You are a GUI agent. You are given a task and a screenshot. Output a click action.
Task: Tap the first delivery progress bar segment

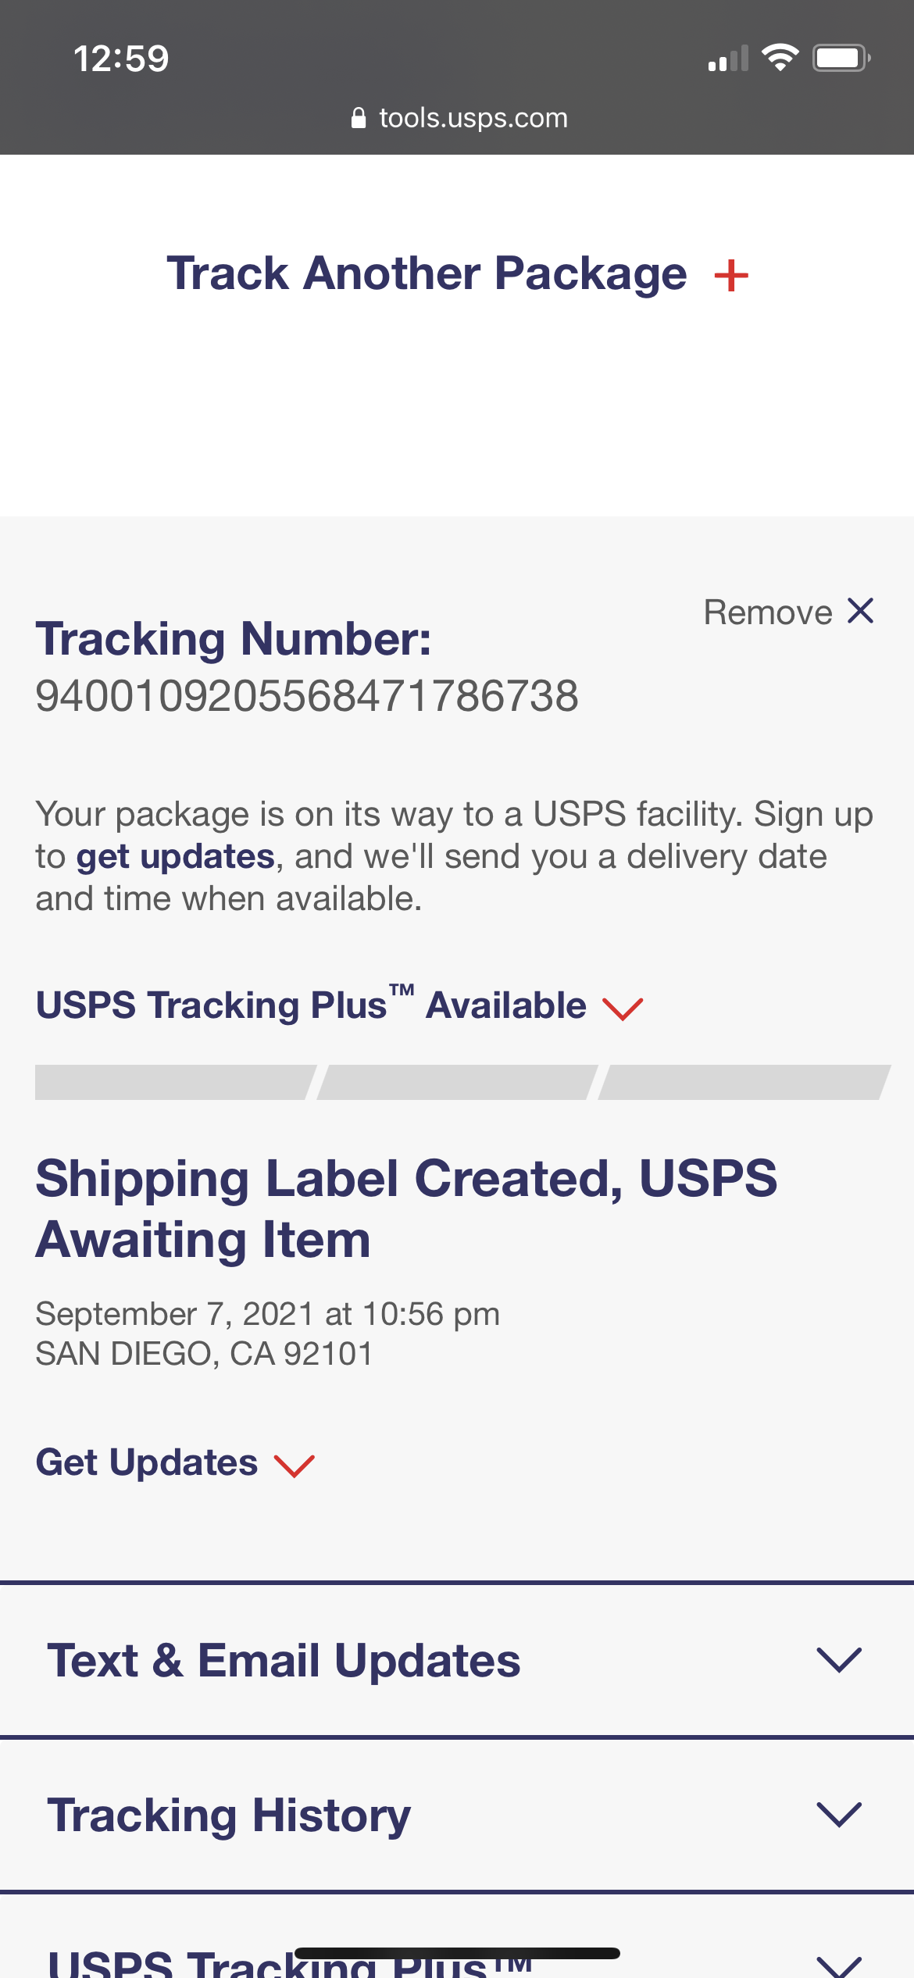pos(175,1082)
